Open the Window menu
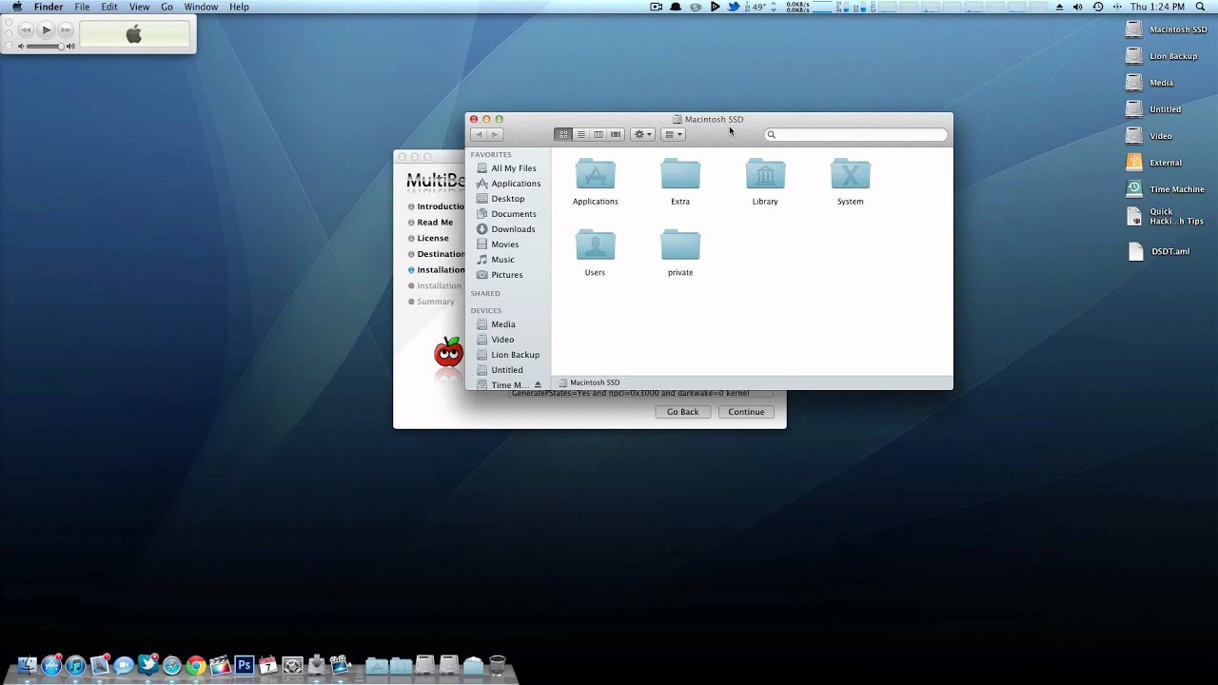The height and width of the screenshot is (685, 1218). (201, 7)
